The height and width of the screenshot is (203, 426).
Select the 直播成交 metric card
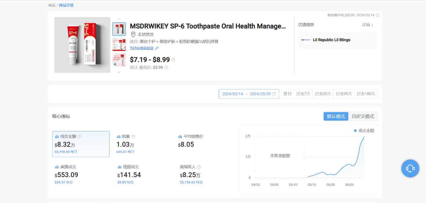coord(81,174)
